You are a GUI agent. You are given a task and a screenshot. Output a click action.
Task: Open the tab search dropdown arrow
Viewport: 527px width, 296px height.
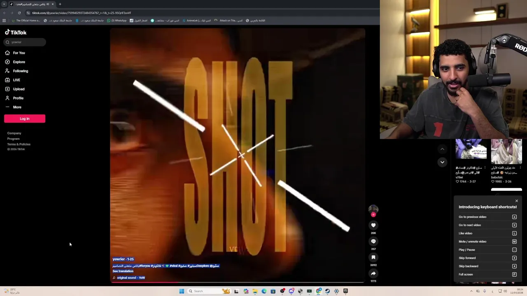4,4
